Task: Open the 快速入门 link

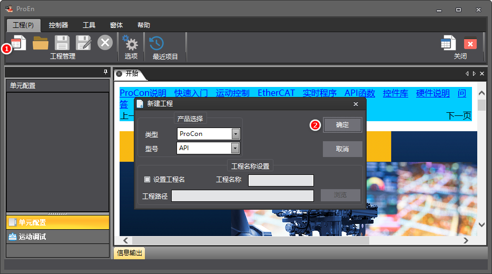Action: coord(191,93)
